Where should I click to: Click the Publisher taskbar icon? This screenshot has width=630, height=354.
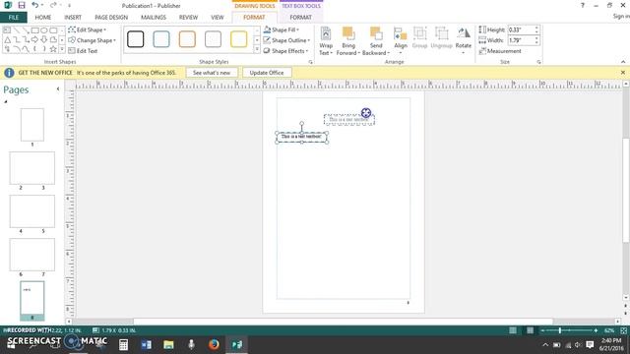[237, 344]
